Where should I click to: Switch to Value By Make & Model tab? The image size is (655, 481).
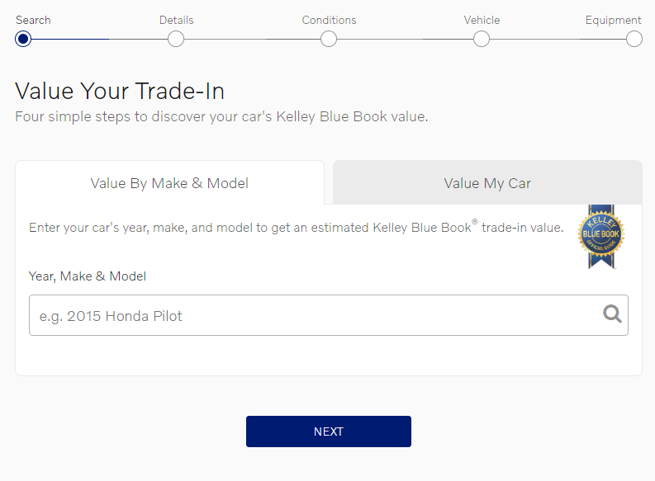[169, 183]
